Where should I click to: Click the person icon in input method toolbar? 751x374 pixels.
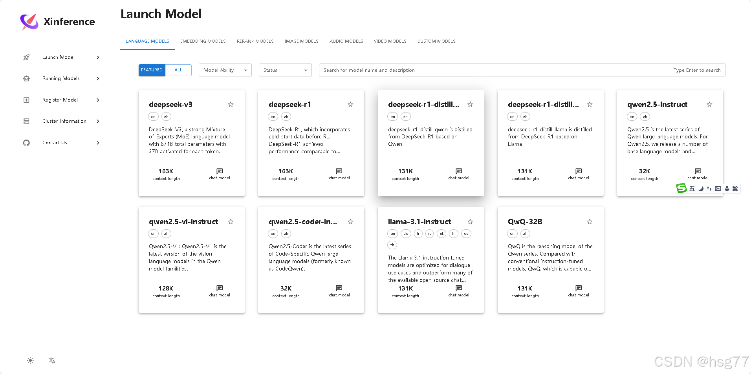click(x=727, y=189)
